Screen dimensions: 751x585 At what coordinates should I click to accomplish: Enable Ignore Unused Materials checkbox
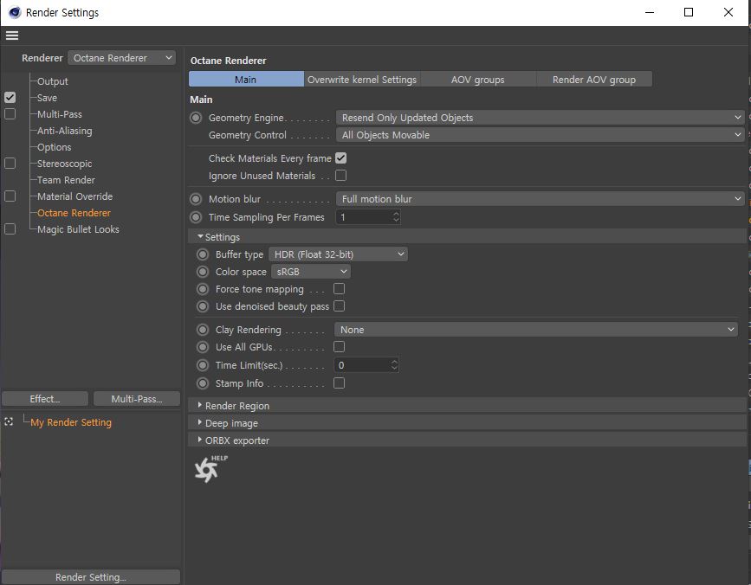point(340,176)
